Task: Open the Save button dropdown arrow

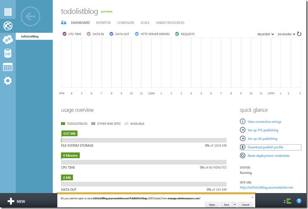Action: (x=235, y=204)
